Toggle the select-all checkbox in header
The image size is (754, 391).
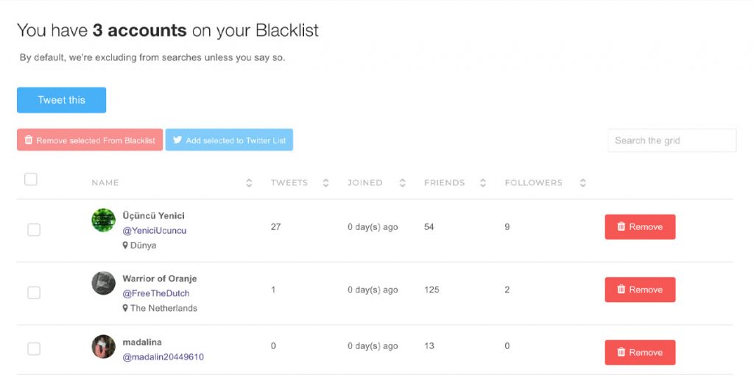pos(31,179)
